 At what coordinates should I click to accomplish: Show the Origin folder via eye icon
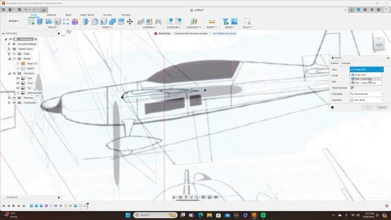click(14, 54)
